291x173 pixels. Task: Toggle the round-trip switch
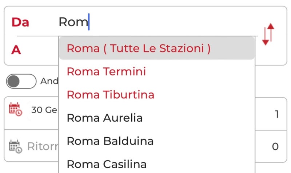click(21, 81)
